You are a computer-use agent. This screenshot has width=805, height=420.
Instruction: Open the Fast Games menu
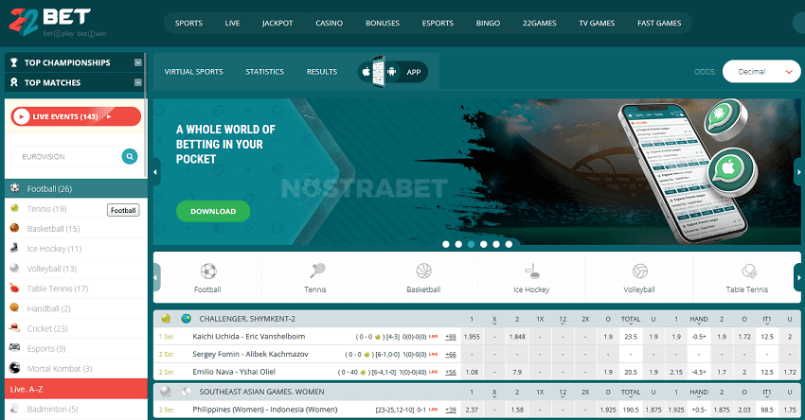coord(659,23)
